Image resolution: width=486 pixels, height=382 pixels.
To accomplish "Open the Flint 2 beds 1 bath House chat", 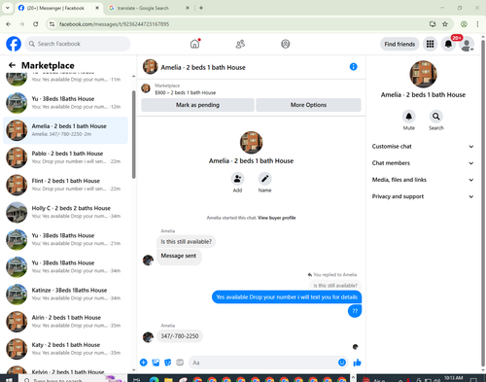I will (65, 185).
